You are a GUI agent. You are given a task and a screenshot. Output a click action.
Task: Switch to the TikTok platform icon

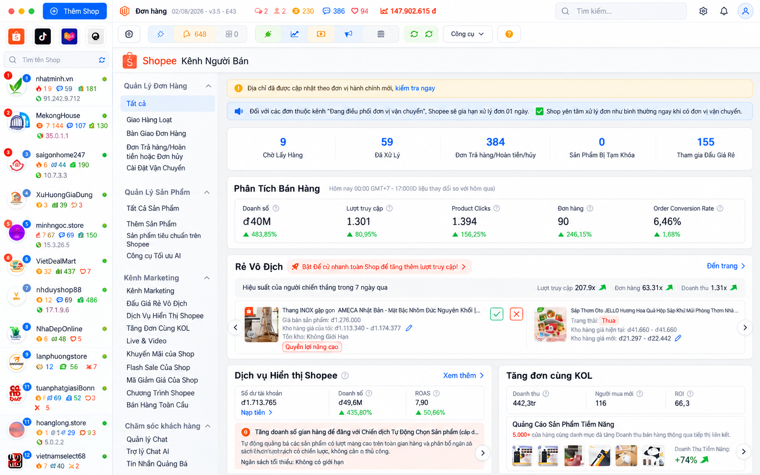[43, 36]
